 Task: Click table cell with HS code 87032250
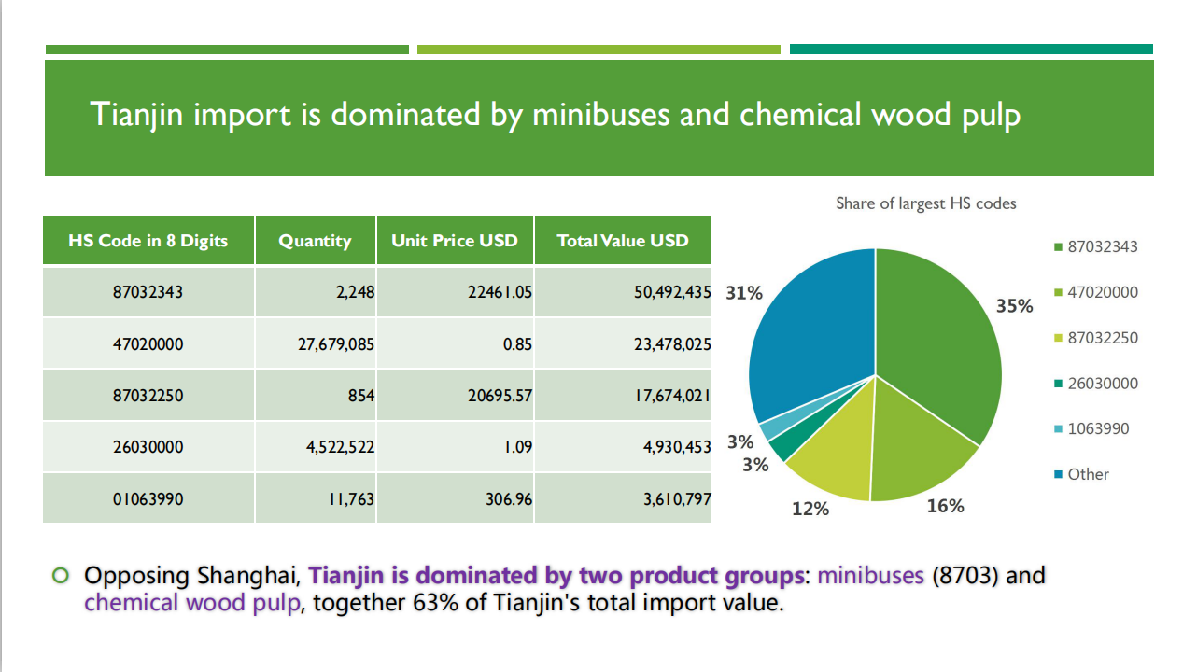pyautogui.click(x=148, y=395)
